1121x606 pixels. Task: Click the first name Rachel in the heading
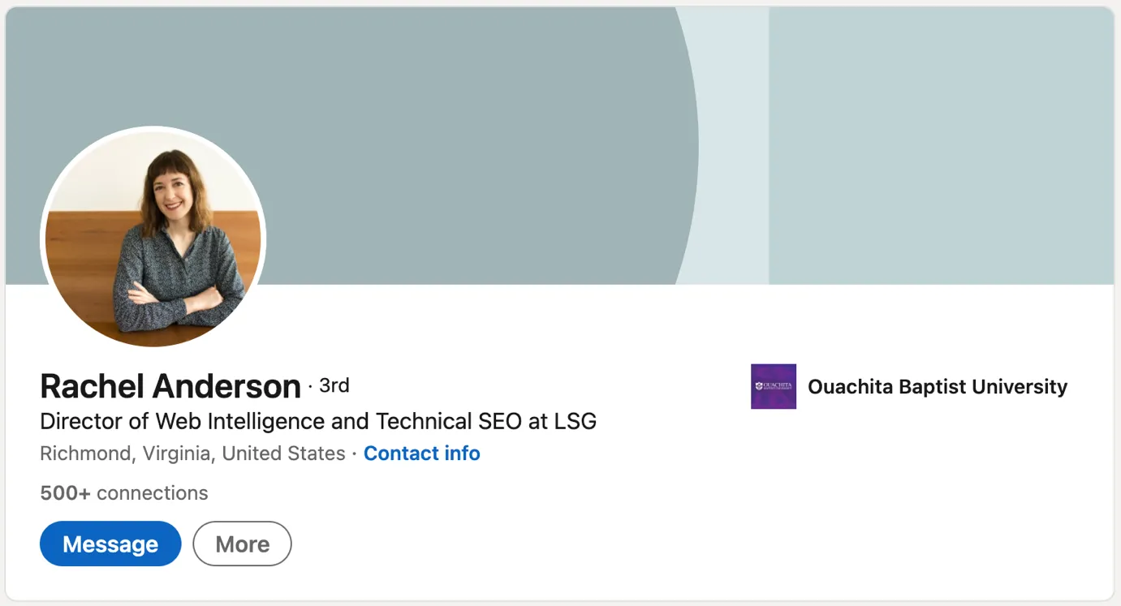(91, 386)
